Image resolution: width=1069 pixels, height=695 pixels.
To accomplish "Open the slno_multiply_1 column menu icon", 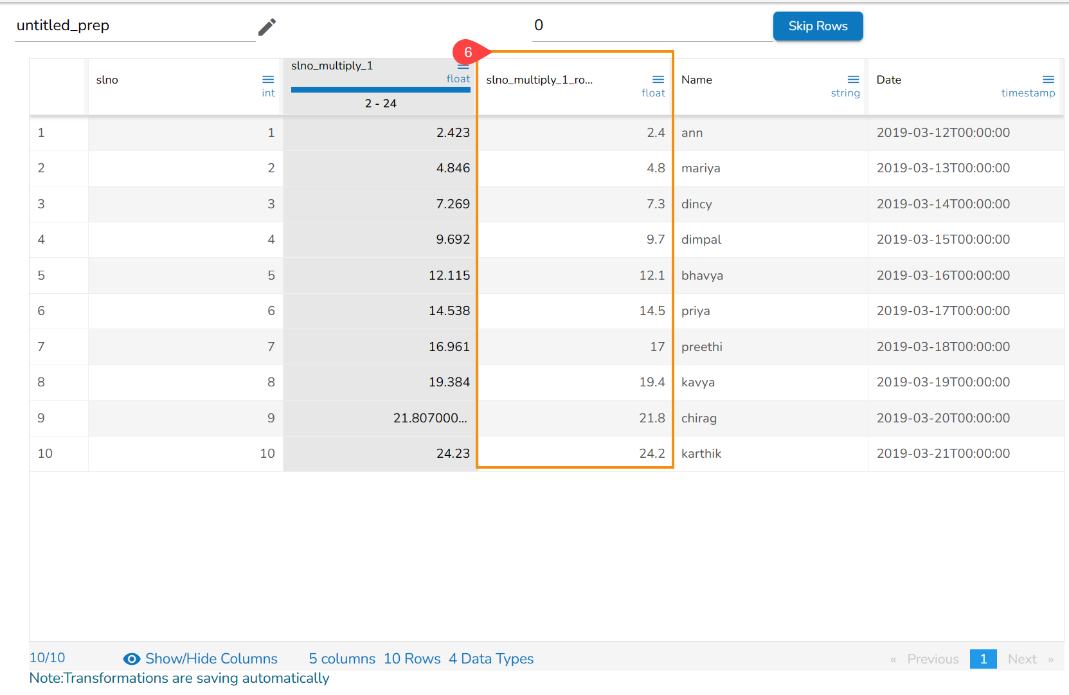I will (x=463, y=66).
